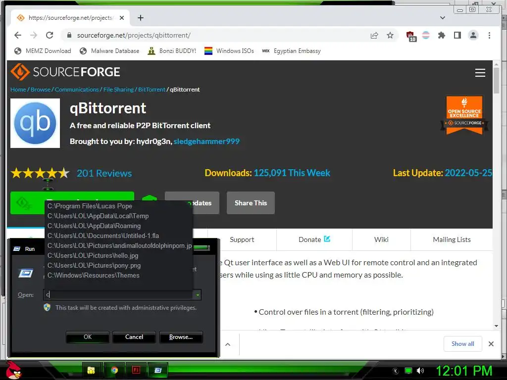Screen dimensions: 507x380
Task: Follow Browse breadcrumb link
Action: coord(41,90)
